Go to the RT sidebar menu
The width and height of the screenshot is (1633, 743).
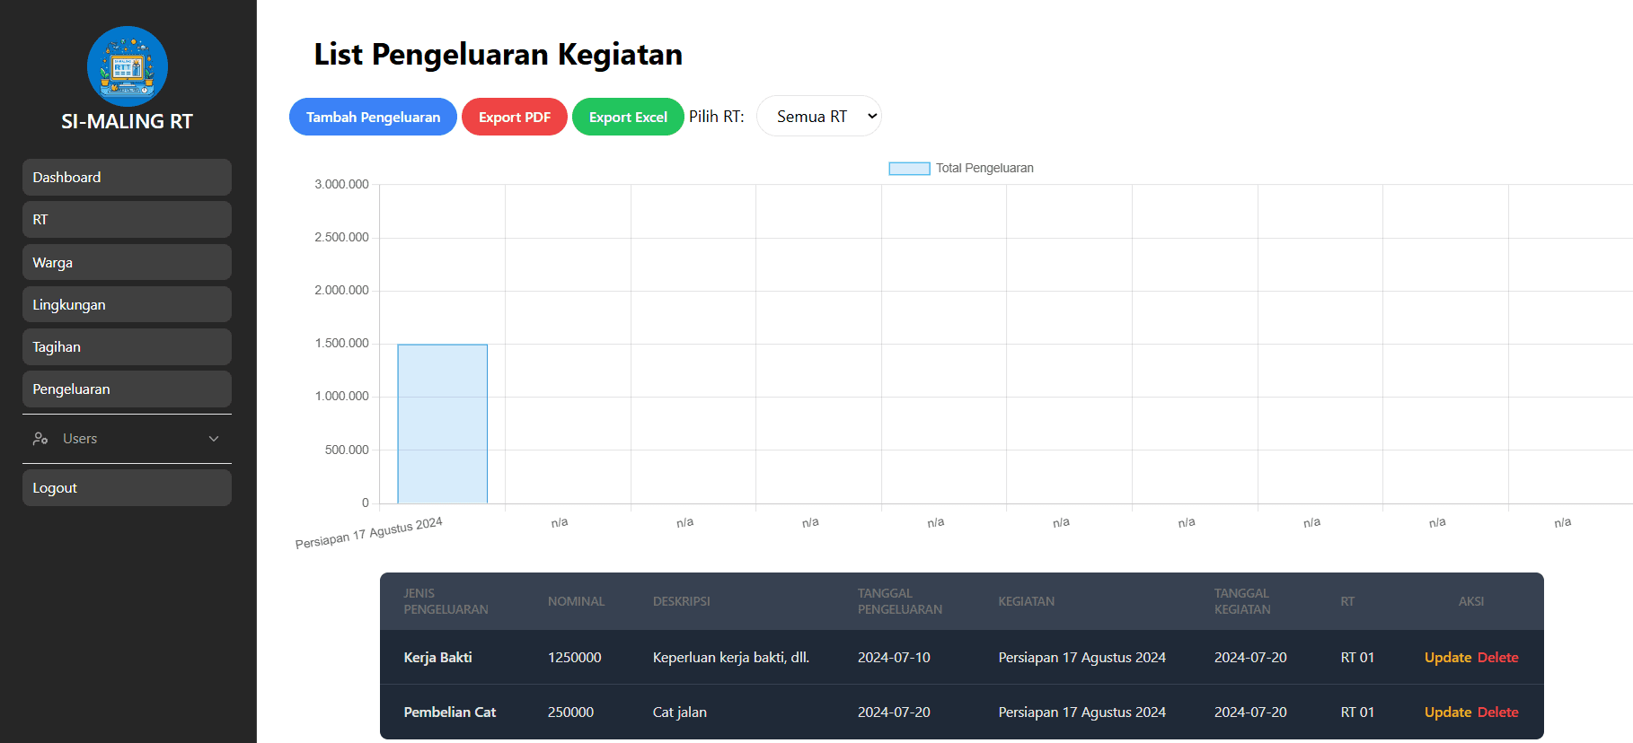127,220
